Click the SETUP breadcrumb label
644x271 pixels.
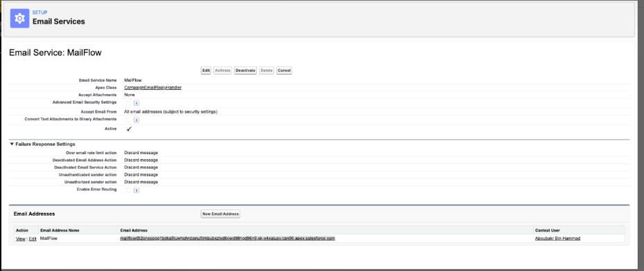point(40,12)
